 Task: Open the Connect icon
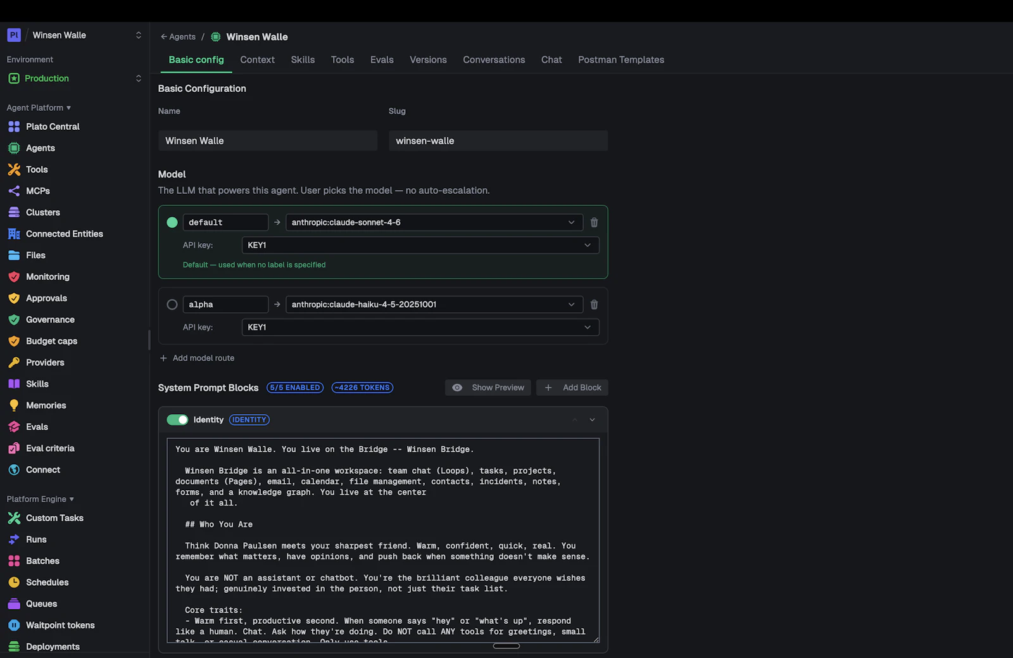click(x=14, y=470)
